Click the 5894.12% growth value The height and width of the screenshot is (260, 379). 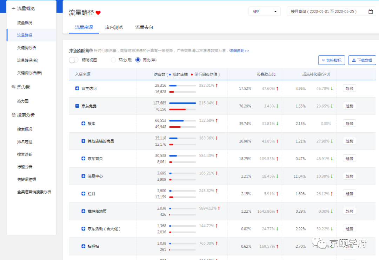pyautogui.click(x=208, y=208)
